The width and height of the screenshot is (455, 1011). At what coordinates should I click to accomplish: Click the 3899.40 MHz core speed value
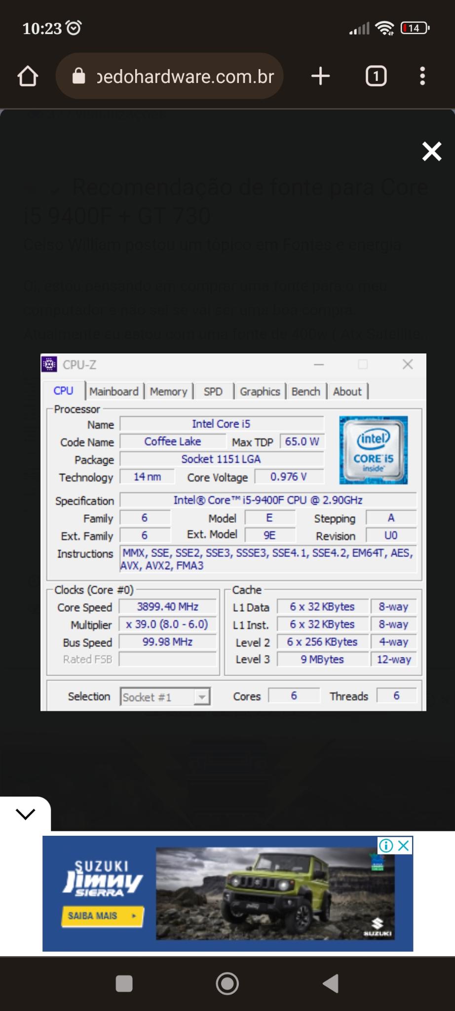click(168, 607)
